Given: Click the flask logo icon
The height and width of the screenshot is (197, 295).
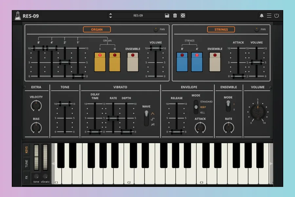Looking at the screenshot, I should coord(18,15).
